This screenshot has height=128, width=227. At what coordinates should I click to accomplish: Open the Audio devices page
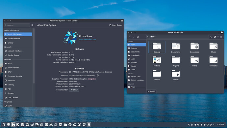point(18,63)
